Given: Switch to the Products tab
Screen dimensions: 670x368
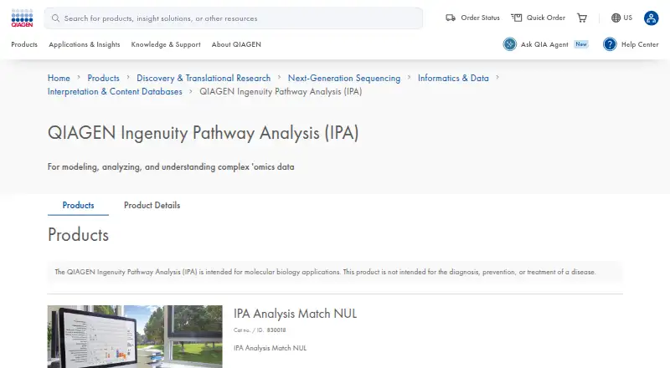Looking at the screenshot, I should pyautogui.click(x=78, y=206).
